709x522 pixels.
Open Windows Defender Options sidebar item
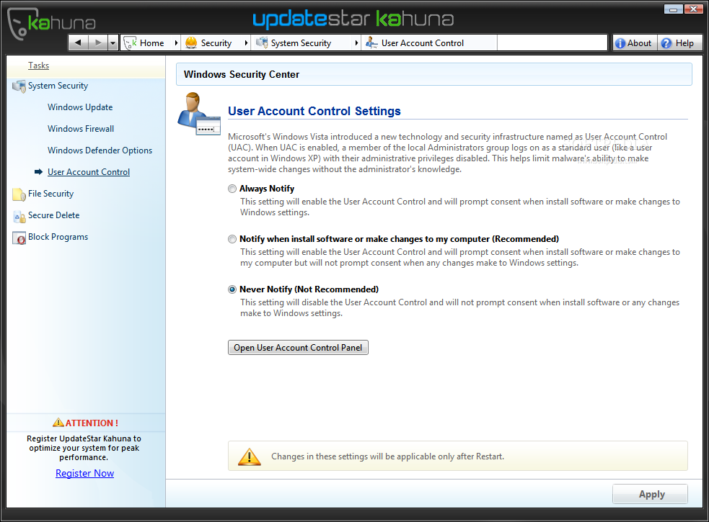100,150
